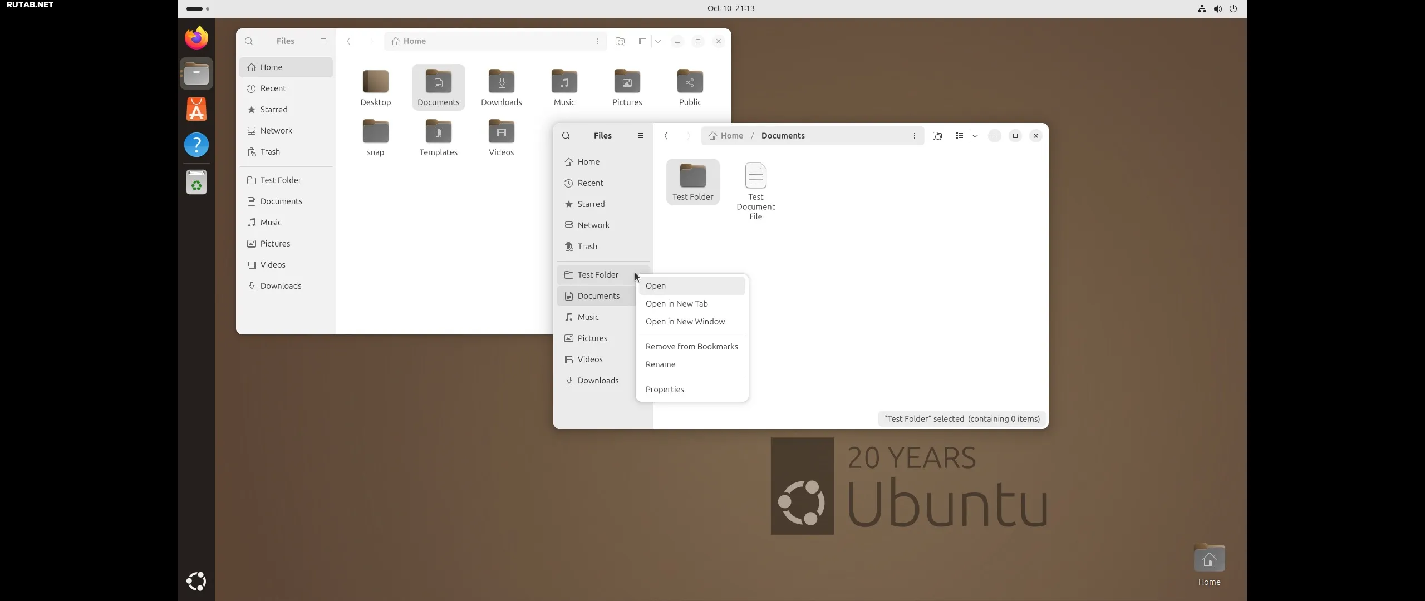Open Music in the Home window sidebar
Viewport: 1425px width, 601px height.
point(286,223)
